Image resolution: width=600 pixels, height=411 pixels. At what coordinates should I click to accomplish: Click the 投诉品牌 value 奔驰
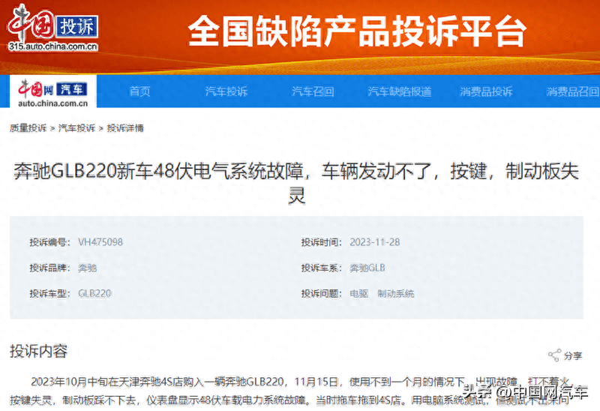coord(87,268)
